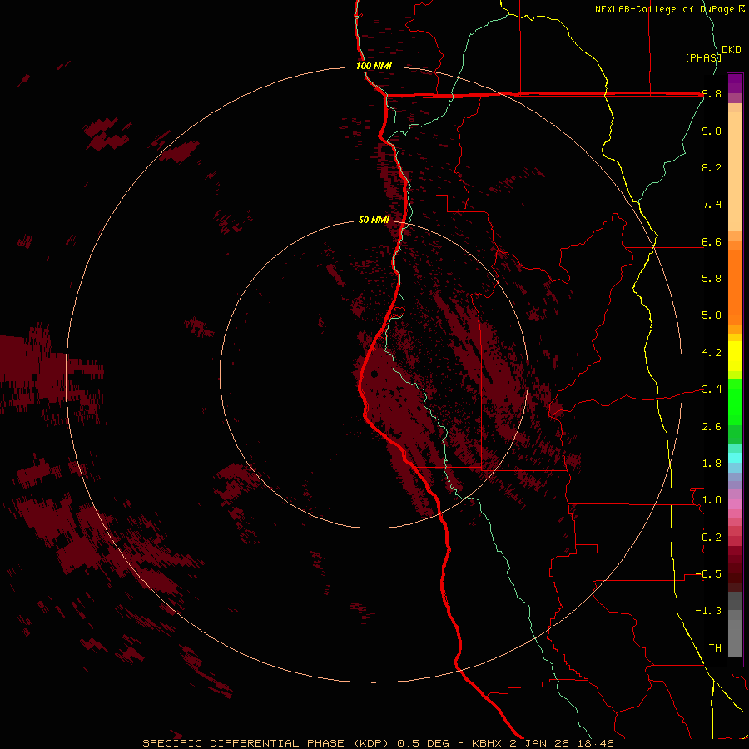The height and width of the screenshot is (749, 749).
Task: Pick the light peach band in the colorbar
Action: click(735, 171)
